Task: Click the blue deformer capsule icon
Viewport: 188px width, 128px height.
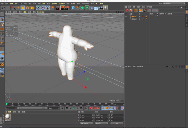Action: (91, 8)
